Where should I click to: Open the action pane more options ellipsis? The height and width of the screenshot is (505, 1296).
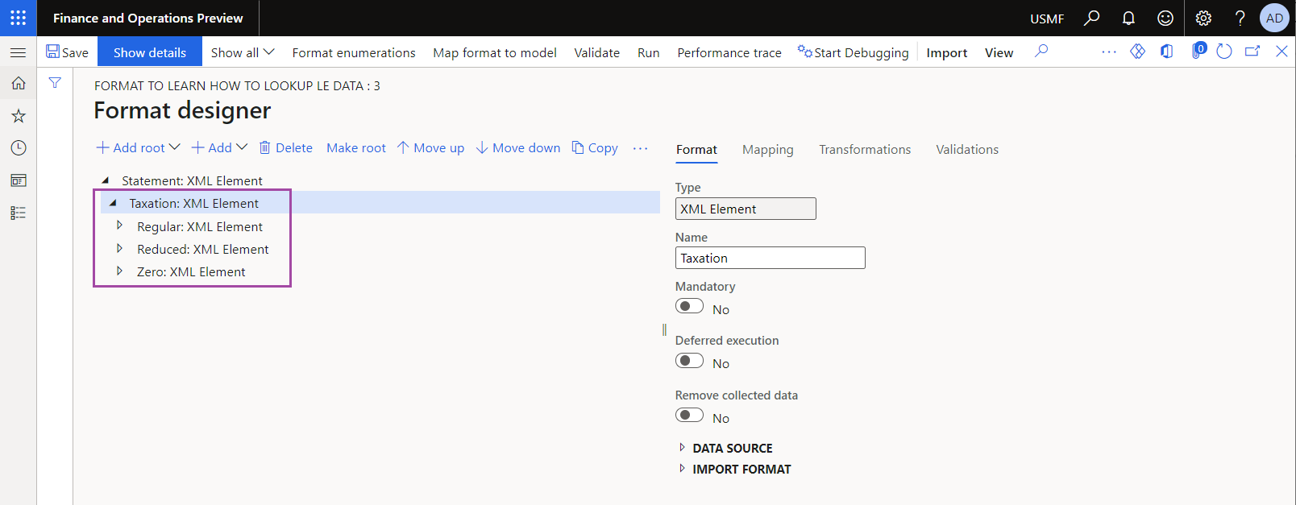coord(1109,52)
